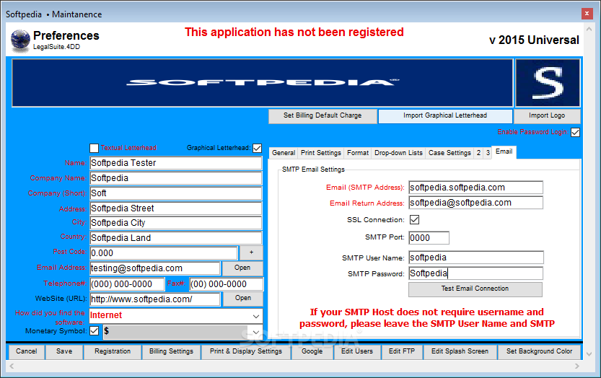Switch to the Case Settings tab
Screen dimensions: 601x378
449,153
